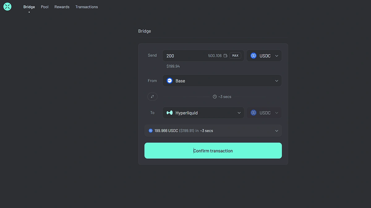Click the Hyperliquid logo icon
371x208 pixels.
169,113
